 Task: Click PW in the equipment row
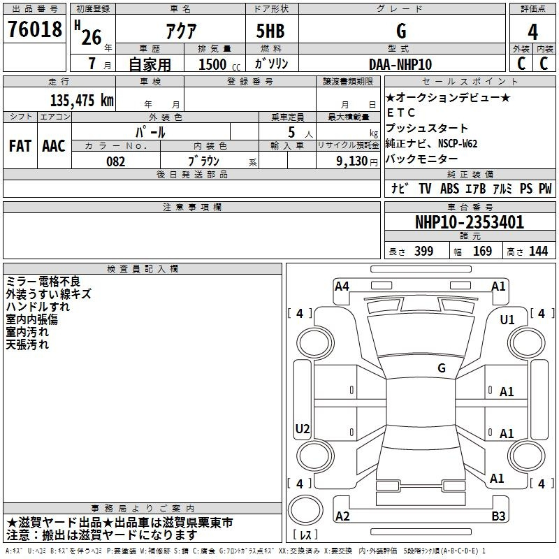[x=545, y=188]
